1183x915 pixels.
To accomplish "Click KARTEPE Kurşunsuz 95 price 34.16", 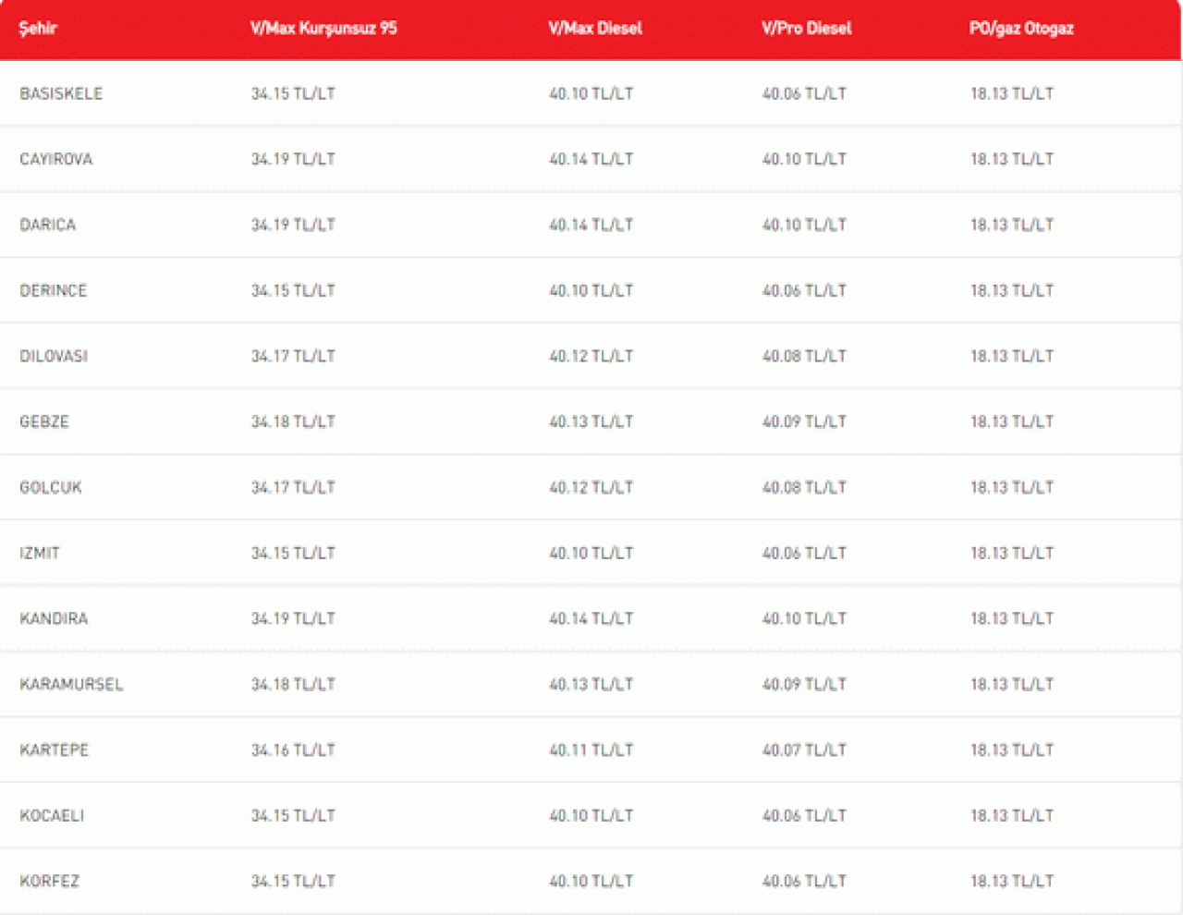I will pyautogui.click(x=293, y=750).
